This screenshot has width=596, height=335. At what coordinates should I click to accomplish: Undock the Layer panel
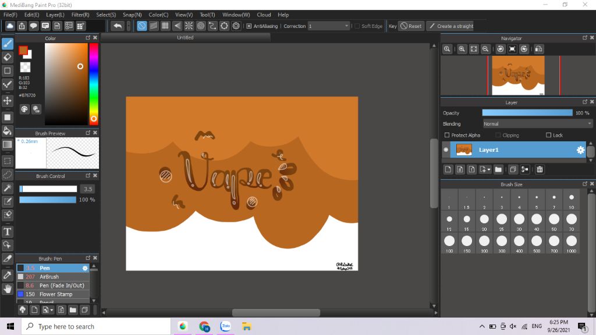click(584, 102)
